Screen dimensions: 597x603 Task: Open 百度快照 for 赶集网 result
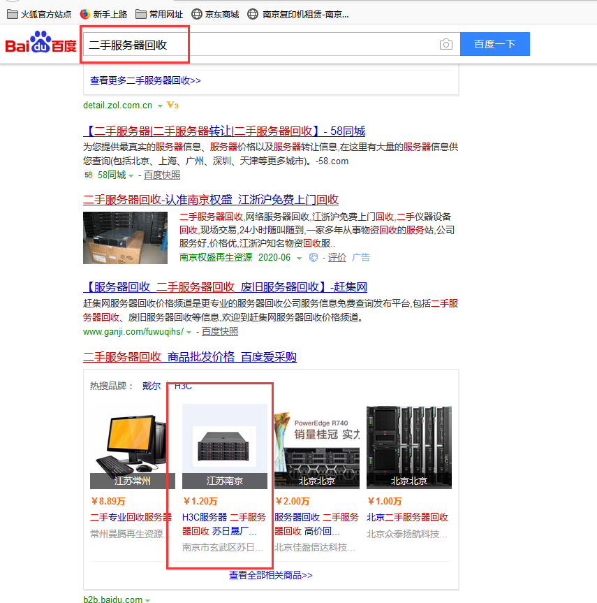tap(220, 331)
